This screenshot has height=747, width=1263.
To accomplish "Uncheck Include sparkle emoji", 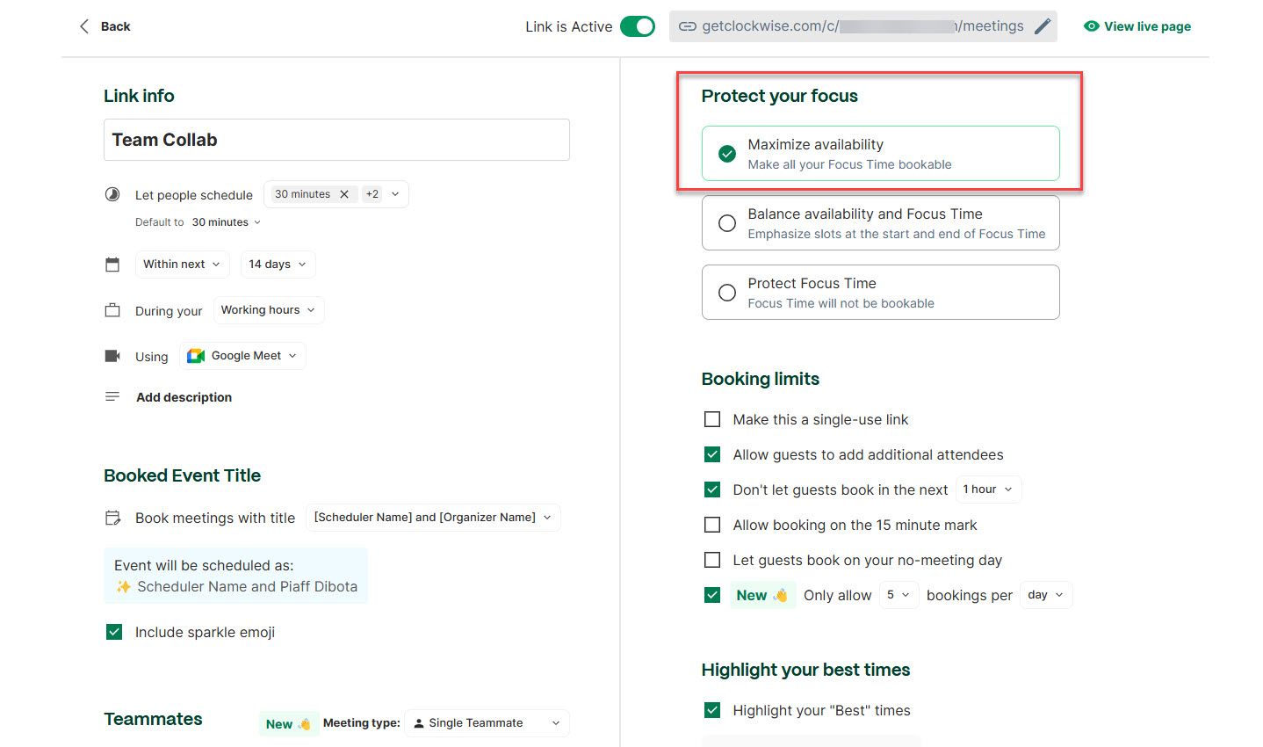I will 114,632.
